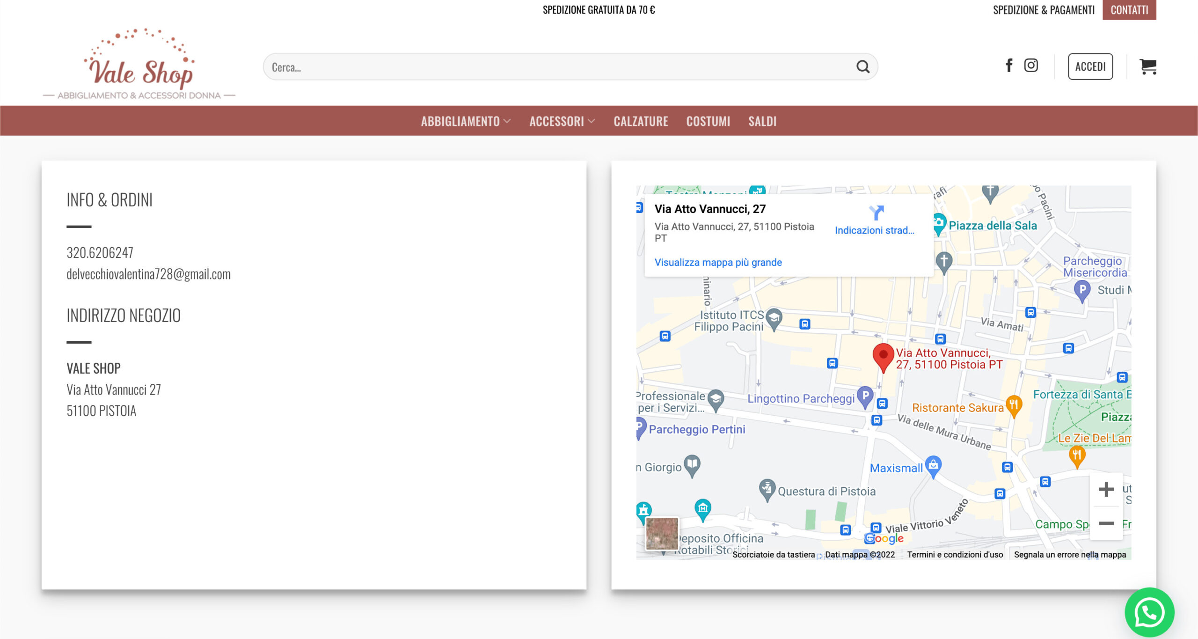Viewport: 1198px width, 639px height.
Task: Click the Maxismall shopping marker
Action: [933, 467]
